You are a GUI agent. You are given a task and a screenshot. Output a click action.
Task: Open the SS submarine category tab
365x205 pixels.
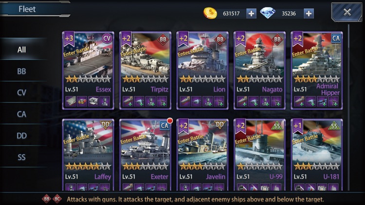[21, 157]
